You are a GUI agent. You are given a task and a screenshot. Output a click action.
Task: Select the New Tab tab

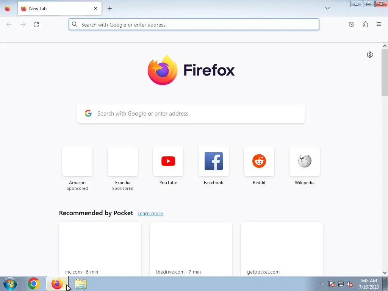[x=59, y=8]
